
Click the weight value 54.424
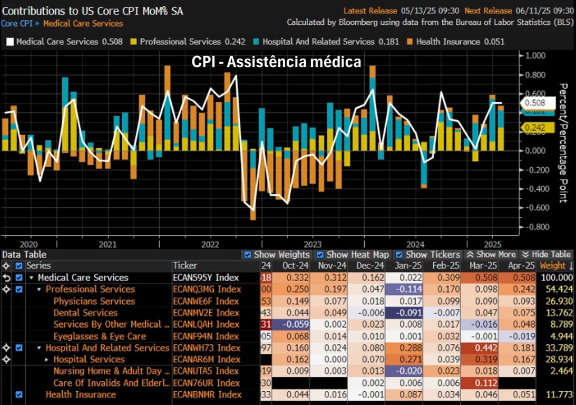(x=559, y=289)
